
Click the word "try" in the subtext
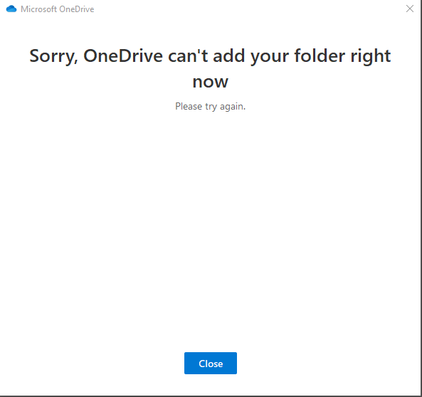click(211, 107)
